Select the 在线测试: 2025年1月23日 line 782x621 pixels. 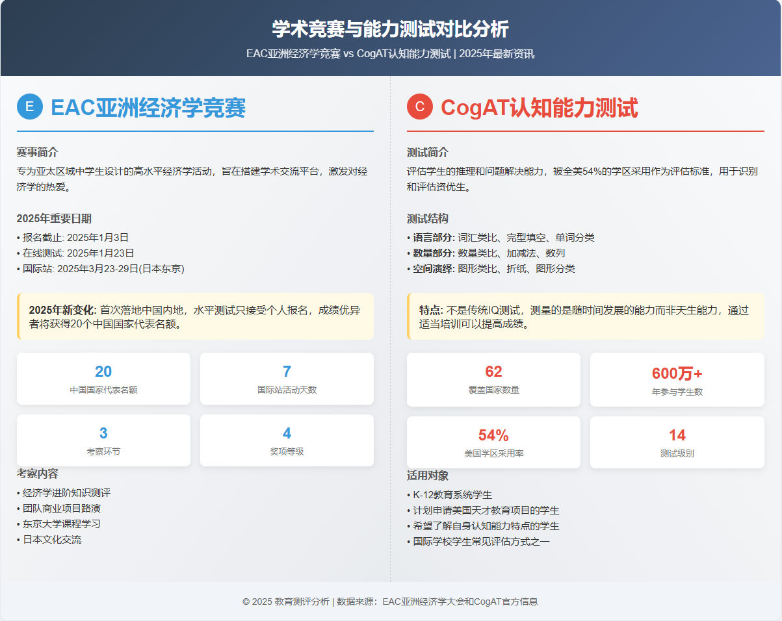(x=75, y=253)
